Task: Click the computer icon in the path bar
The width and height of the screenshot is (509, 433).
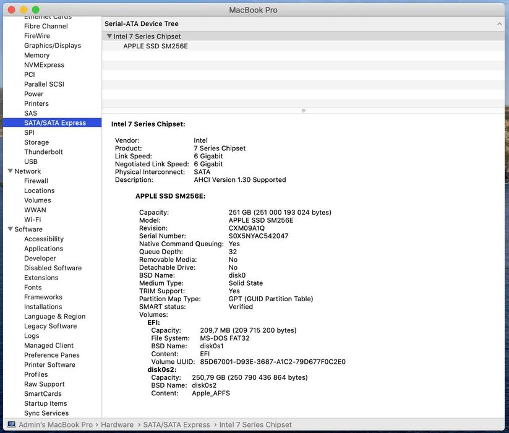Action: point(11,424)
